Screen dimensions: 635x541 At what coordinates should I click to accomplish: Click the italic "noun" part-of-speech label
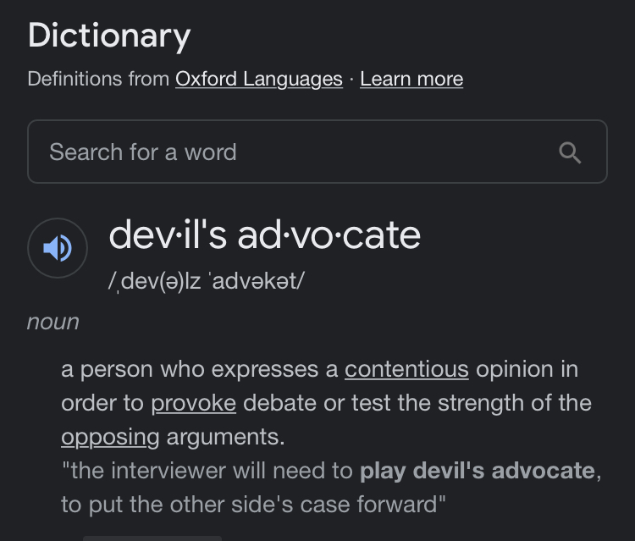[53, 323]
